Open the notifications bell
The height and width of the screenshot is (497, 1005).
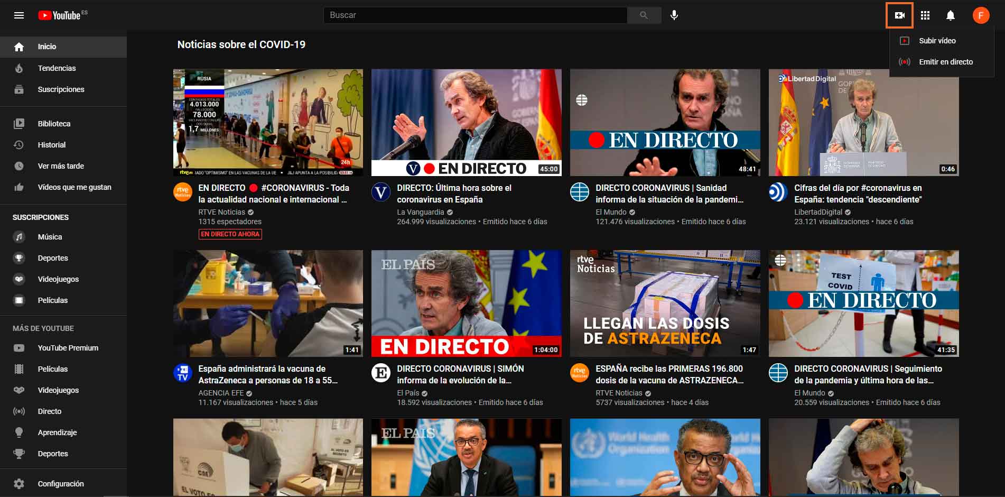[950, 15]
